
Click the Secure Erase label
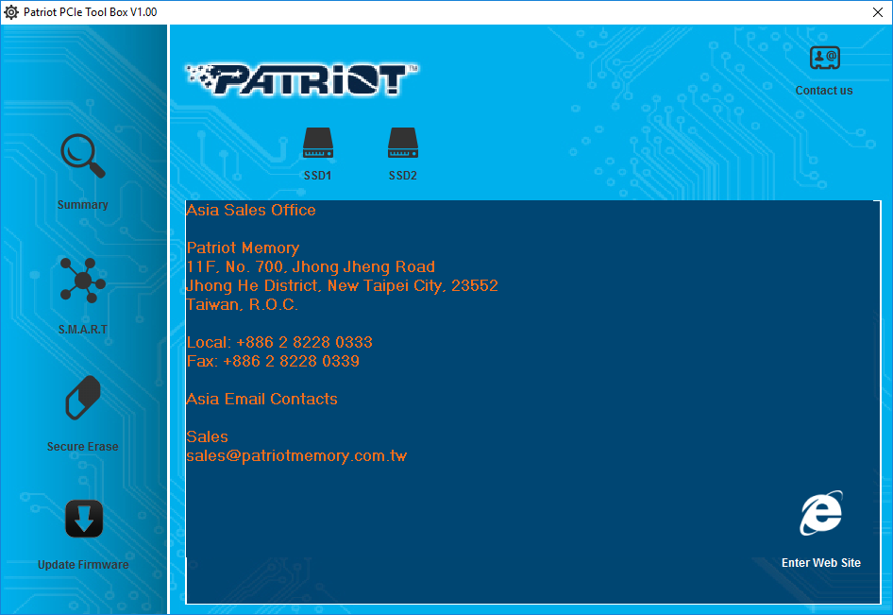(82, 447)
